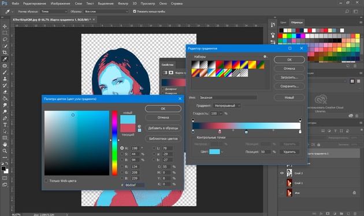
Task: Expand the Гладкость value dropdown arrow
Action: pyautogui.click(x=221, y=113)
